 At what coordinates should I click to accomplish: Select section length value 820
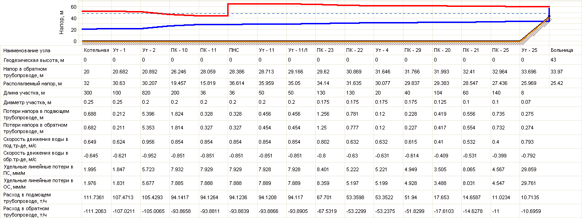pyautogui.click(x=146, y=93)
